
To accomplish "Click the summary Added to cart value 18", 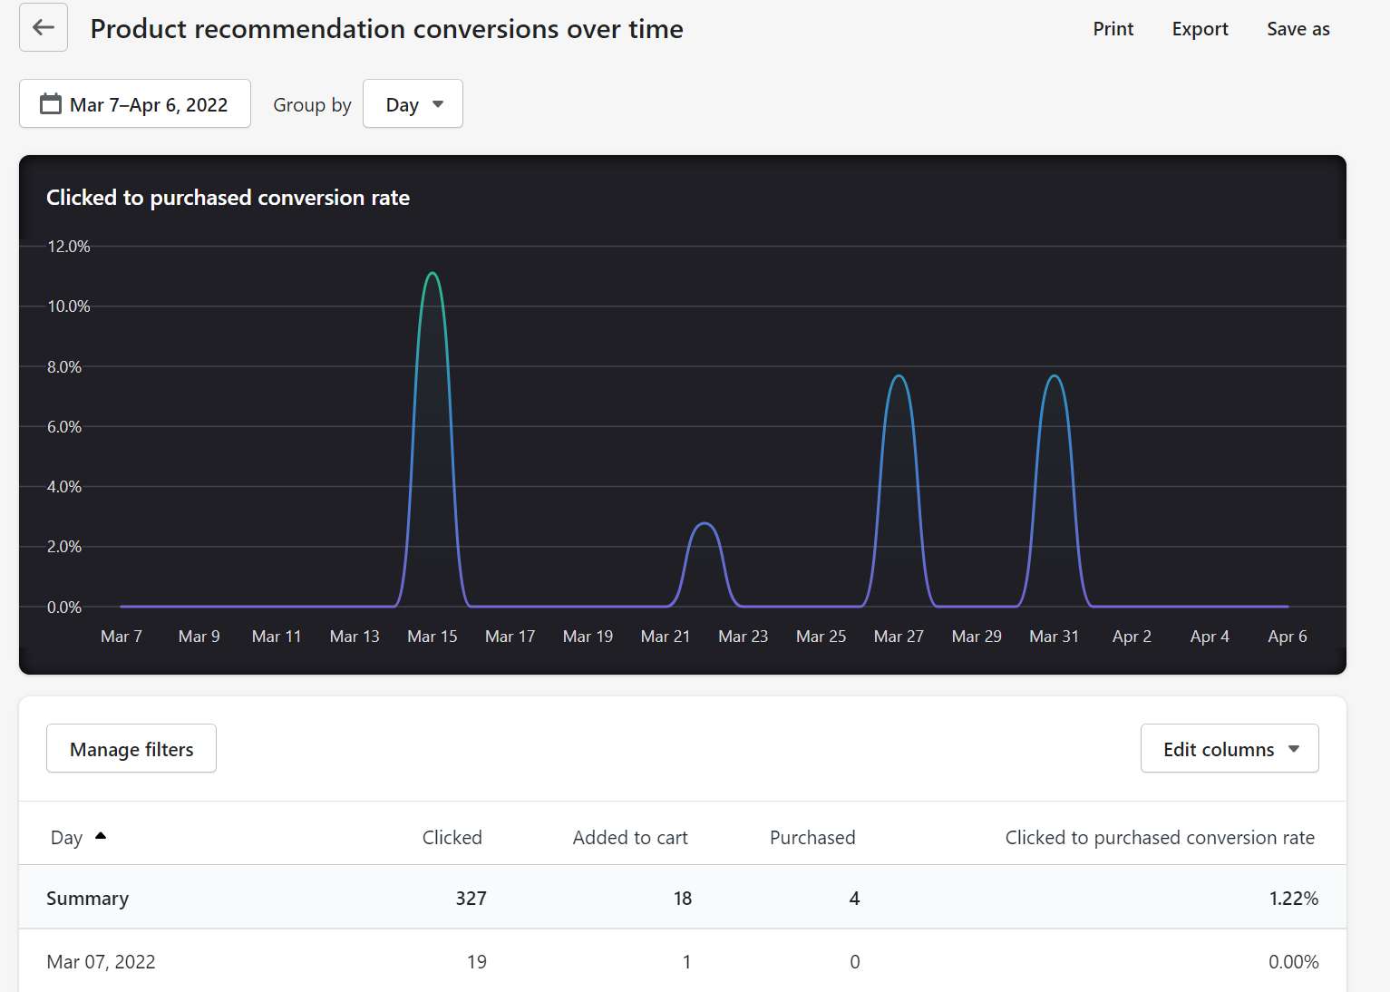I will 683,899.
